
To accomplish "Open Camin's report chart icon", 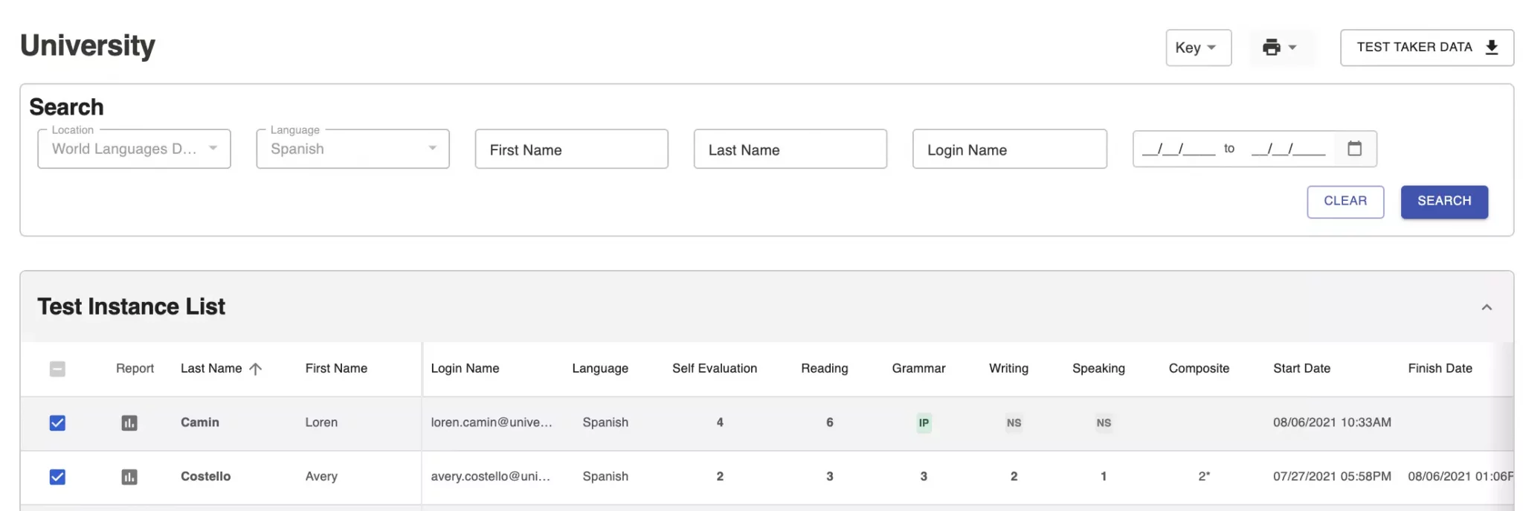I will (129, 423).
